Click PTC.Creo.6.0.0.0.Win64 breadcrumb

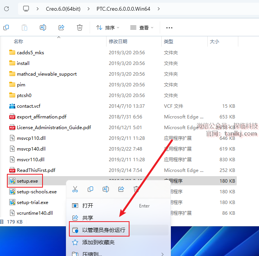123,9
